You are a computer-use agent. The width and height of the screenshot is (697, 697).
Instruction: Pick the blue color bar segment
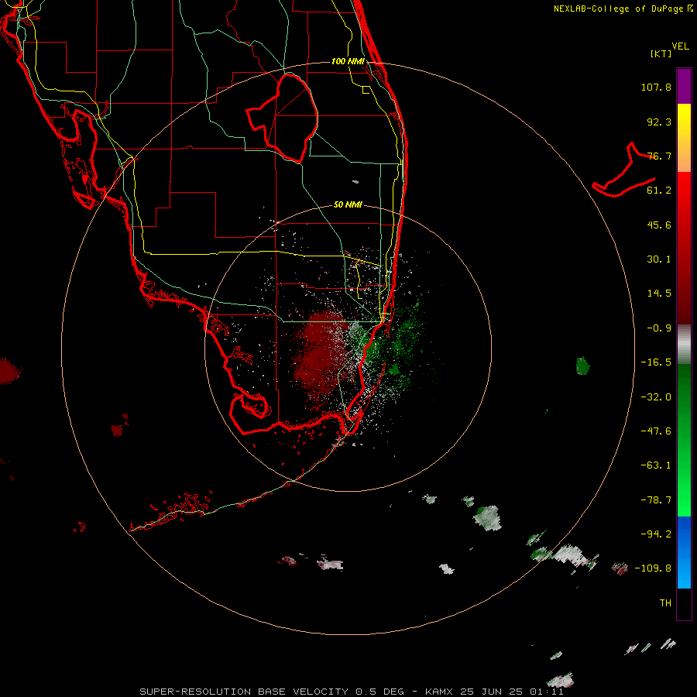(x=684, y=552)
